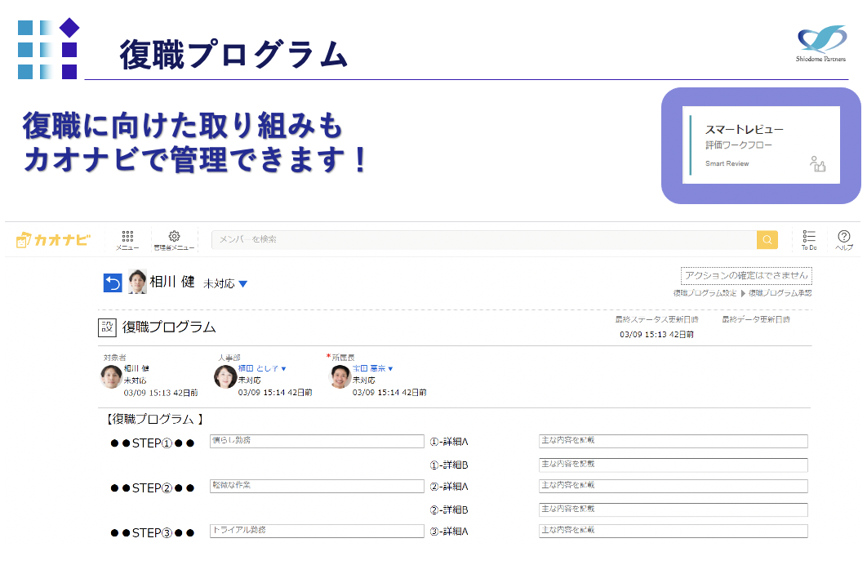Click the 設 icon beside 復職プログラム
This screenshot has width=867, height=583.
pos(107,327)
